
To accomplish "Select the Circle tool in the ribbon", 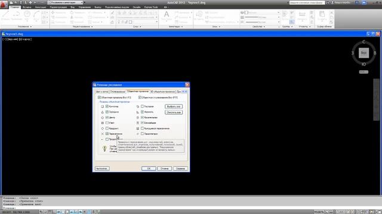I will pyautogui.click(x=27, y=15).
